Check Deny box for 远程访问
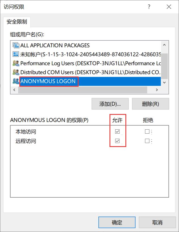Image resolution: width=179 pixels, height=232 pixels. [x=147, y=141]
